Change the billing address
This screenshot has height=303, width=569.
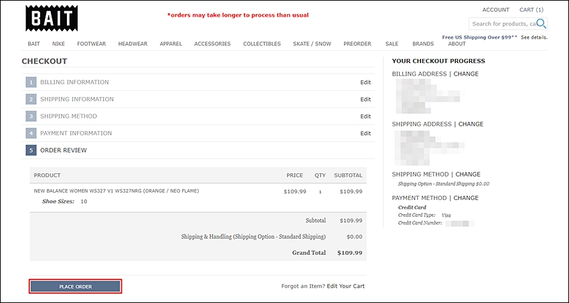pyautogui.click(x=466, y=74)
